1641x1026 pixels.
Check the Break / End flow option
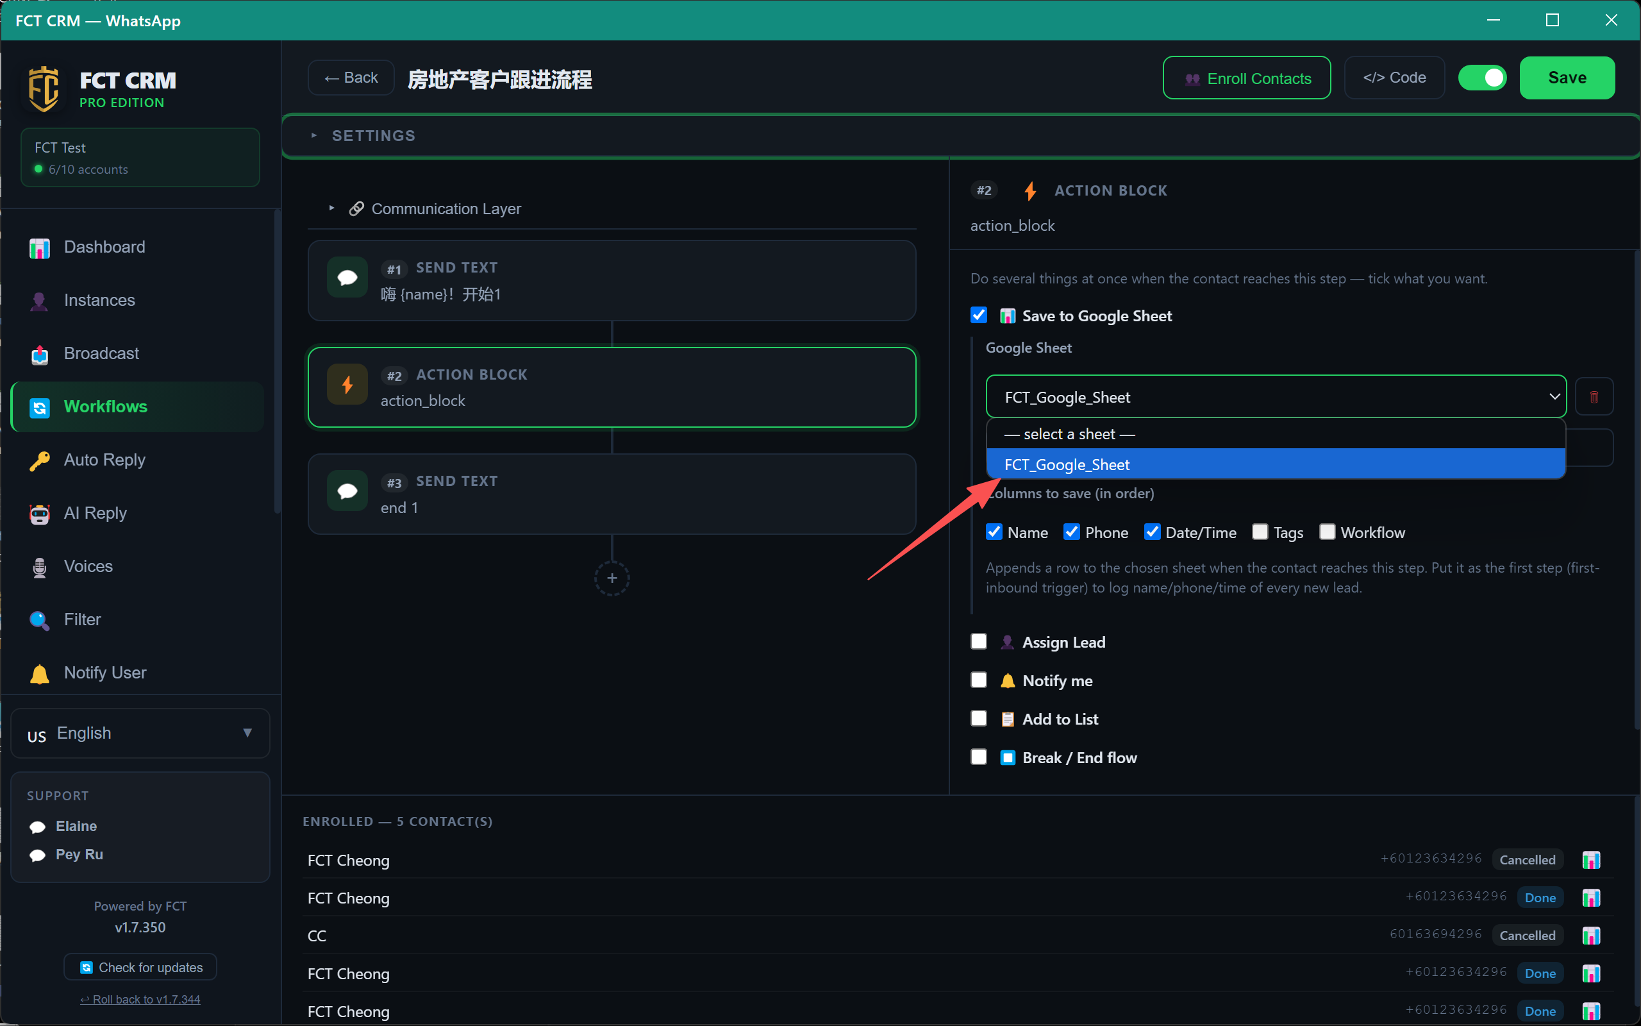[x=978, y=757]
